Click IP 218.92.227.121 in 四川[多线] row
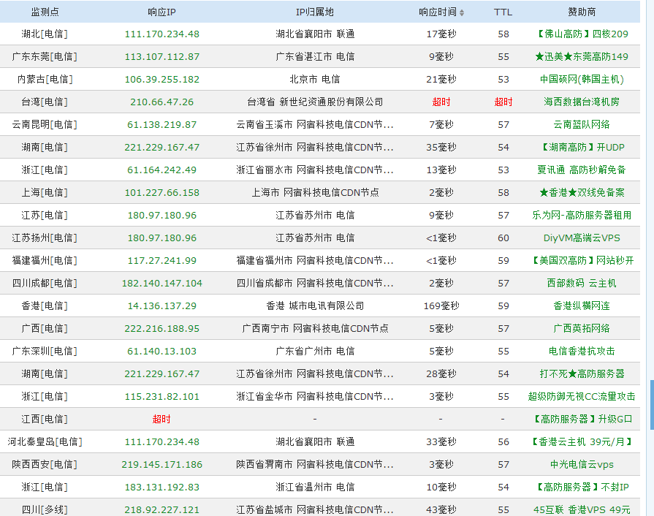This screenshot has width=654, height=516. coord(161,509)
